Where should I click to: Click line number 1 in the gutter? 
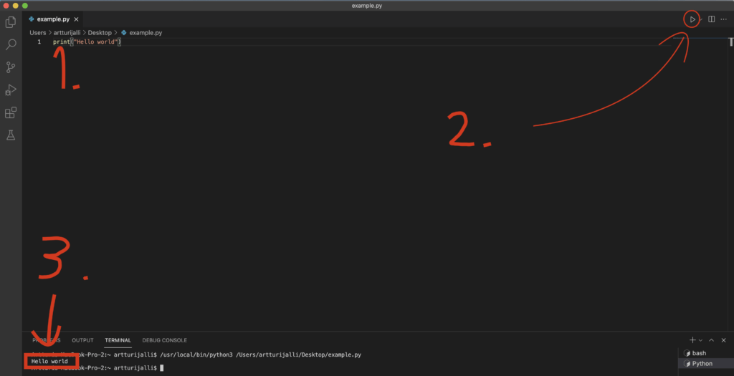[39, 42]
